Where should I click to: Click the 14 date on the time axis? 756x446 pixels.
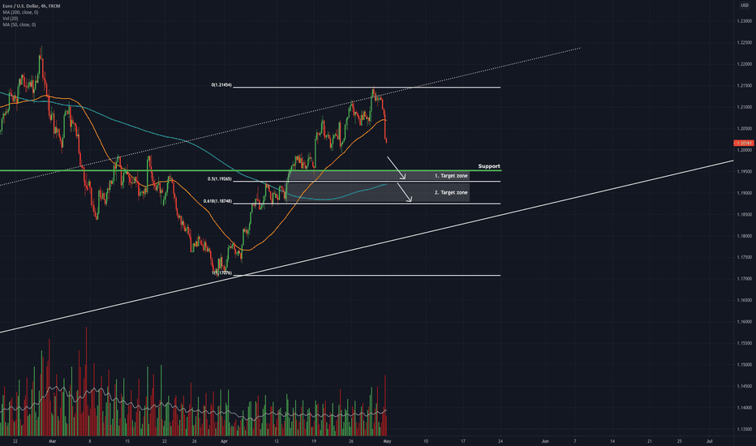612,441
